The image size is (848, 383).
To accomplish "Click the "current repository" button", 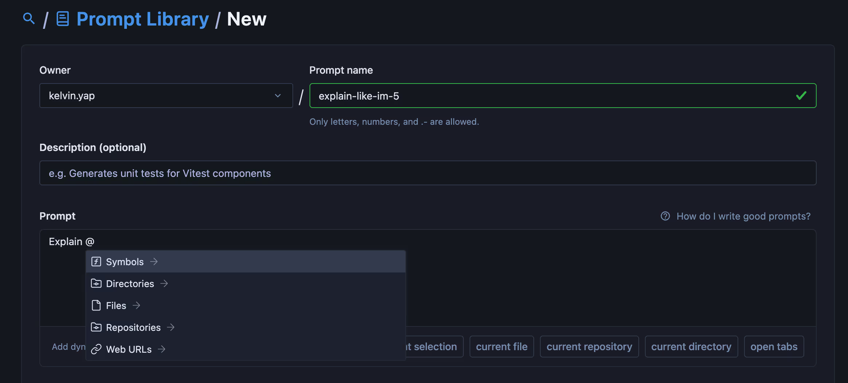I will point(589,346).
